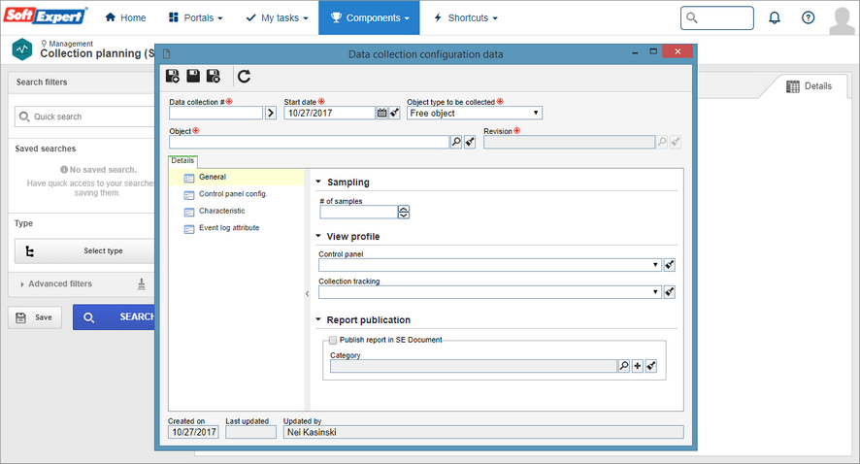Click the clear filters brush beside Advanced filters
The height and width of the screenshot is (464, 860).
pyautogui.click(x=142, y=284)
